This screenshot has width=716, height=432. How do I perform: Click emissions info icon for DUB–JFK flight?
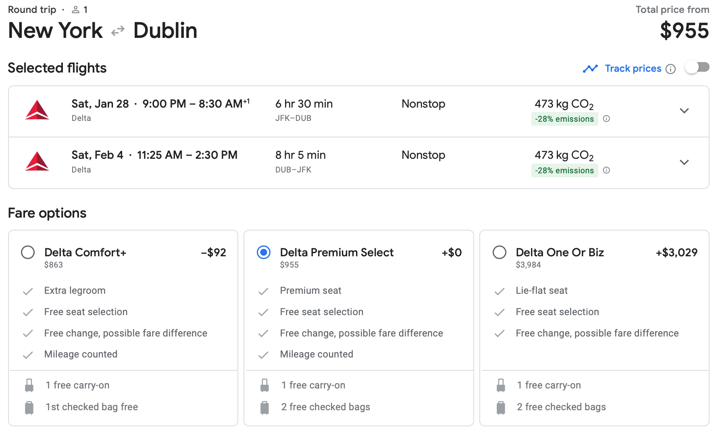[606, 170]
